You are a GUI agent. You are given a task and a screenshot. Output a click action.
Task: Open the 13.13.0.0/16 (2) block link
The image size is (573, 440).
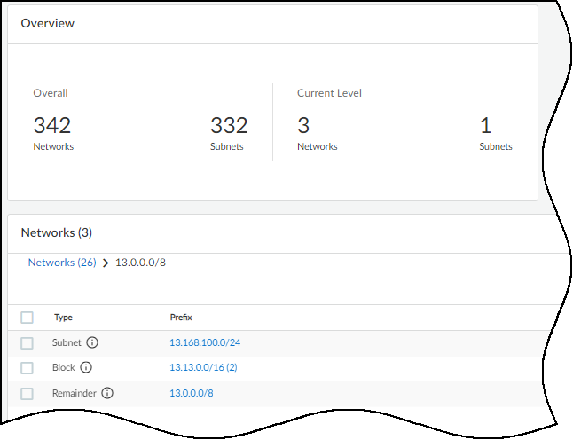coord(203,367)
